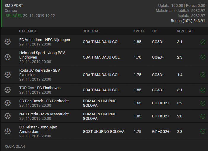Click soccer ball icon beside Roda JC Kerkrade
This screenshot has width=208, height=151.
7,75
